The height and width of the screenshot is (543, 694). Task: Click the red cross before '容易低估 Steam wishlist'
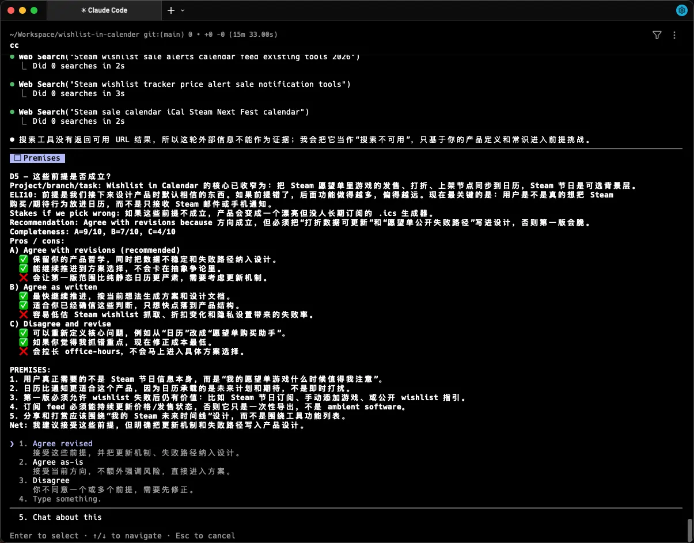(x=24, y=314)
